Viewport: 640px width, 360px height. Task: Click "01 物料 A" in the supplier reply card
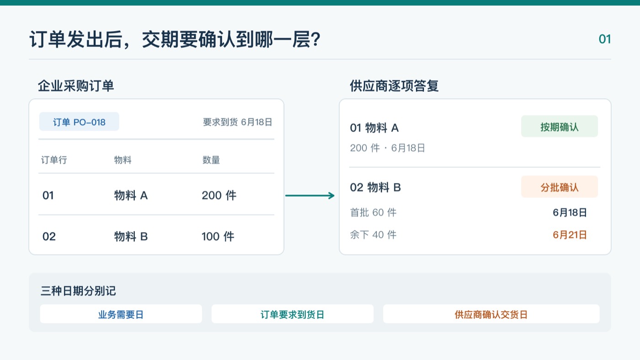374,128
